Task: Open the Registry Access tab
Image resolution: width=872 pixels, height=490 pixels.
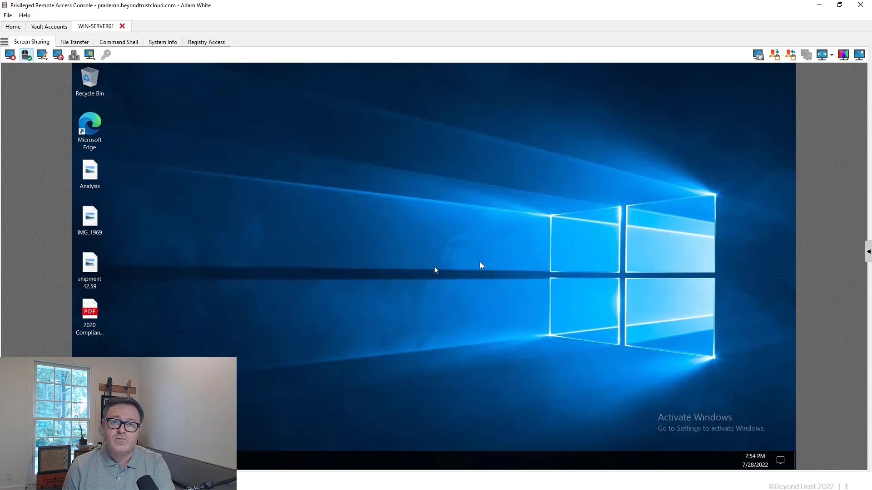Action: coord(206,42)
